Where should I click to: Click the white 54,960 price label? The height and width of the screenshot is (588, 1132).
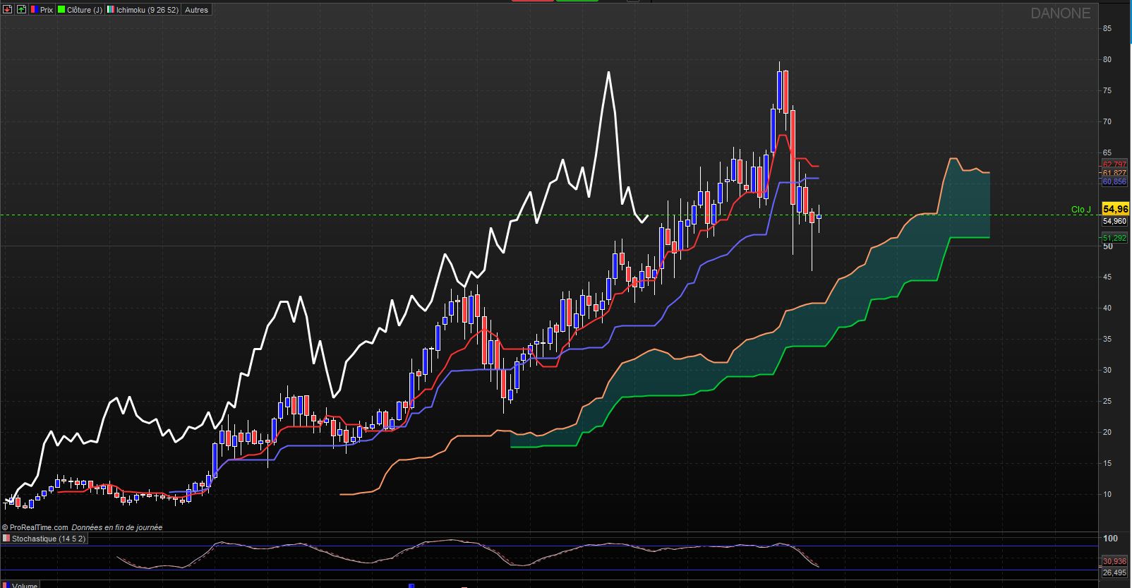click(x=1115, y=221)
